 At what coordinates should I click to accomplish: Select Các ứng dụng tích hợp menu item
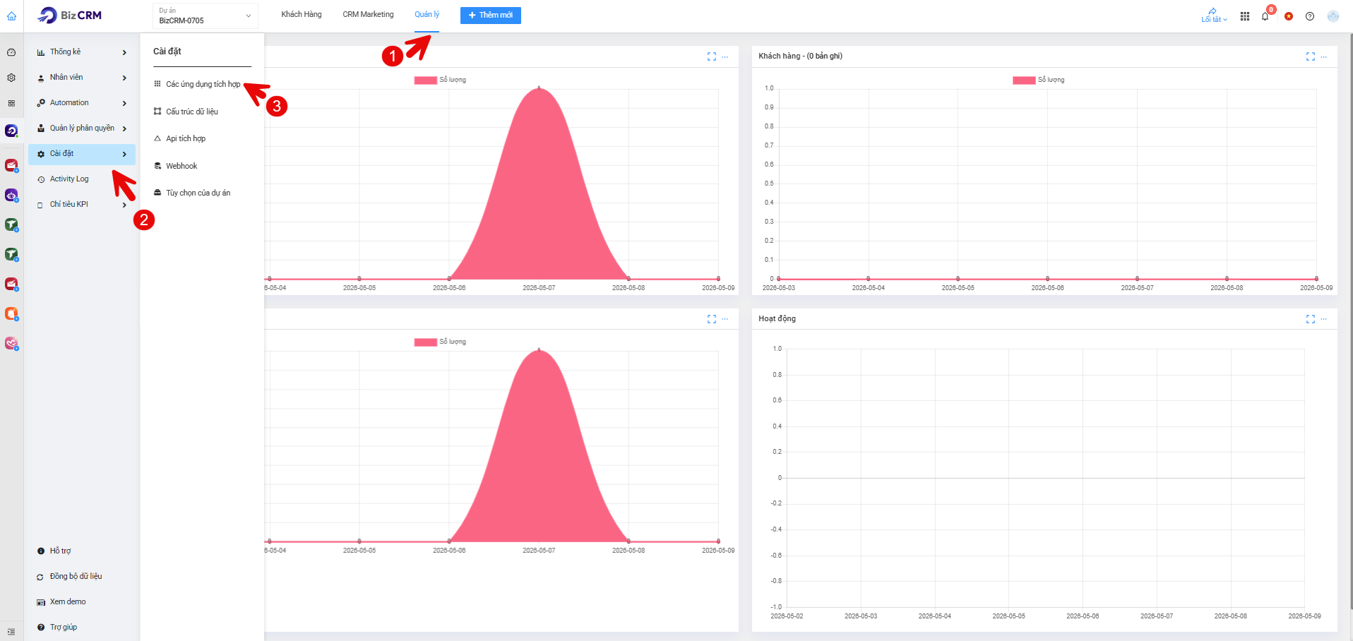(x=202, y=84)
